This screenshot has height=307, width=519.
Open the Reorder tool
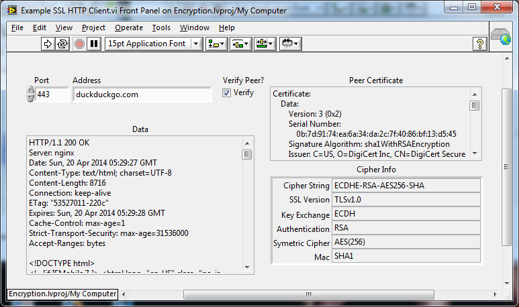[289, 44]
